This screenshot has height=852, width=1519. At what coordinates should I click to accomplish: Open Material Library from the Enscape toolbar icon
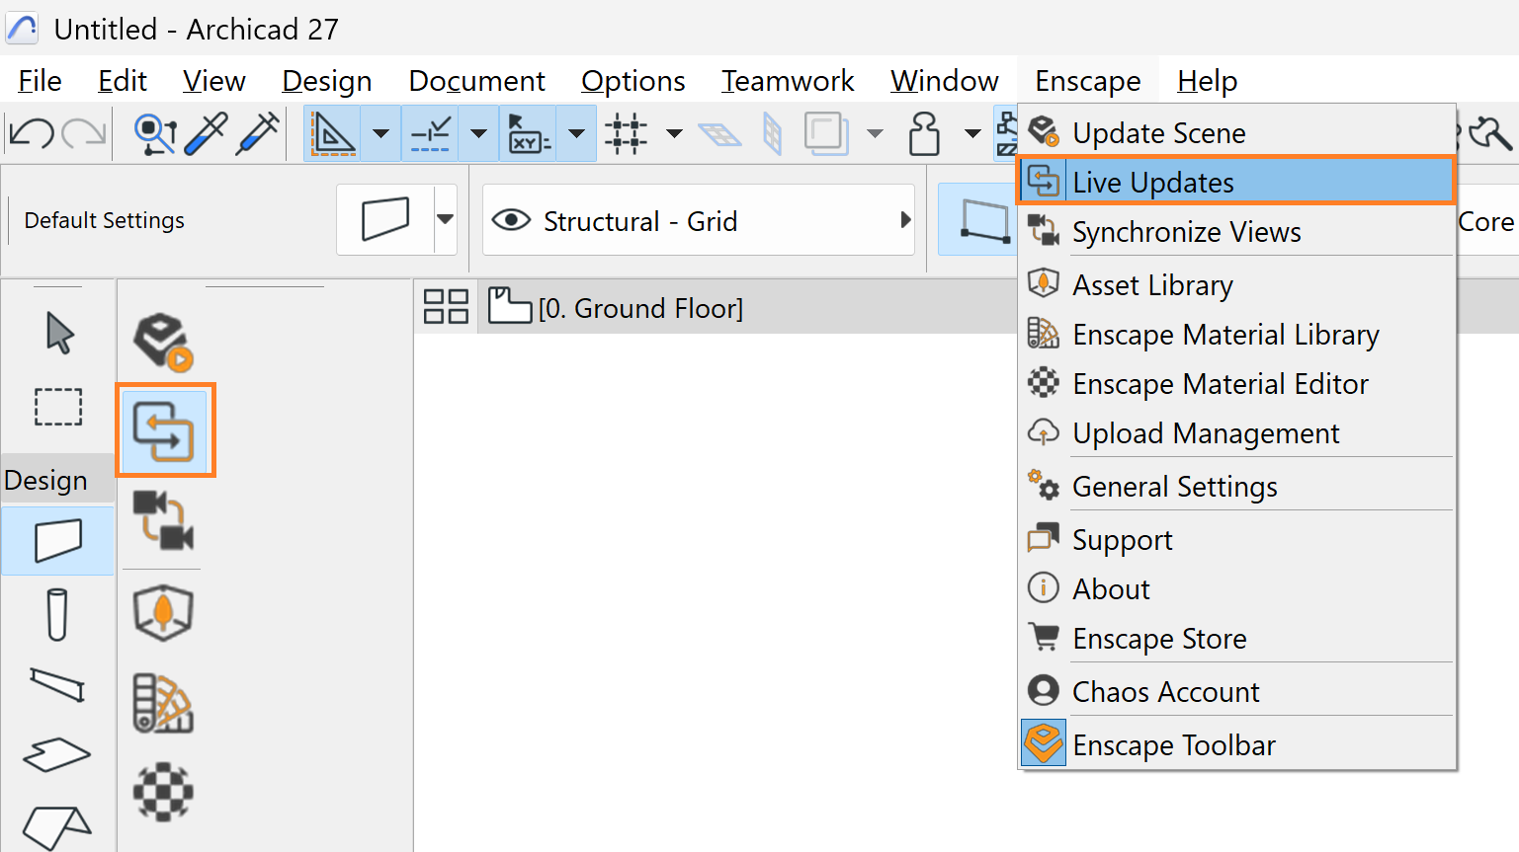pyautogui.click(x=163, y=704)
